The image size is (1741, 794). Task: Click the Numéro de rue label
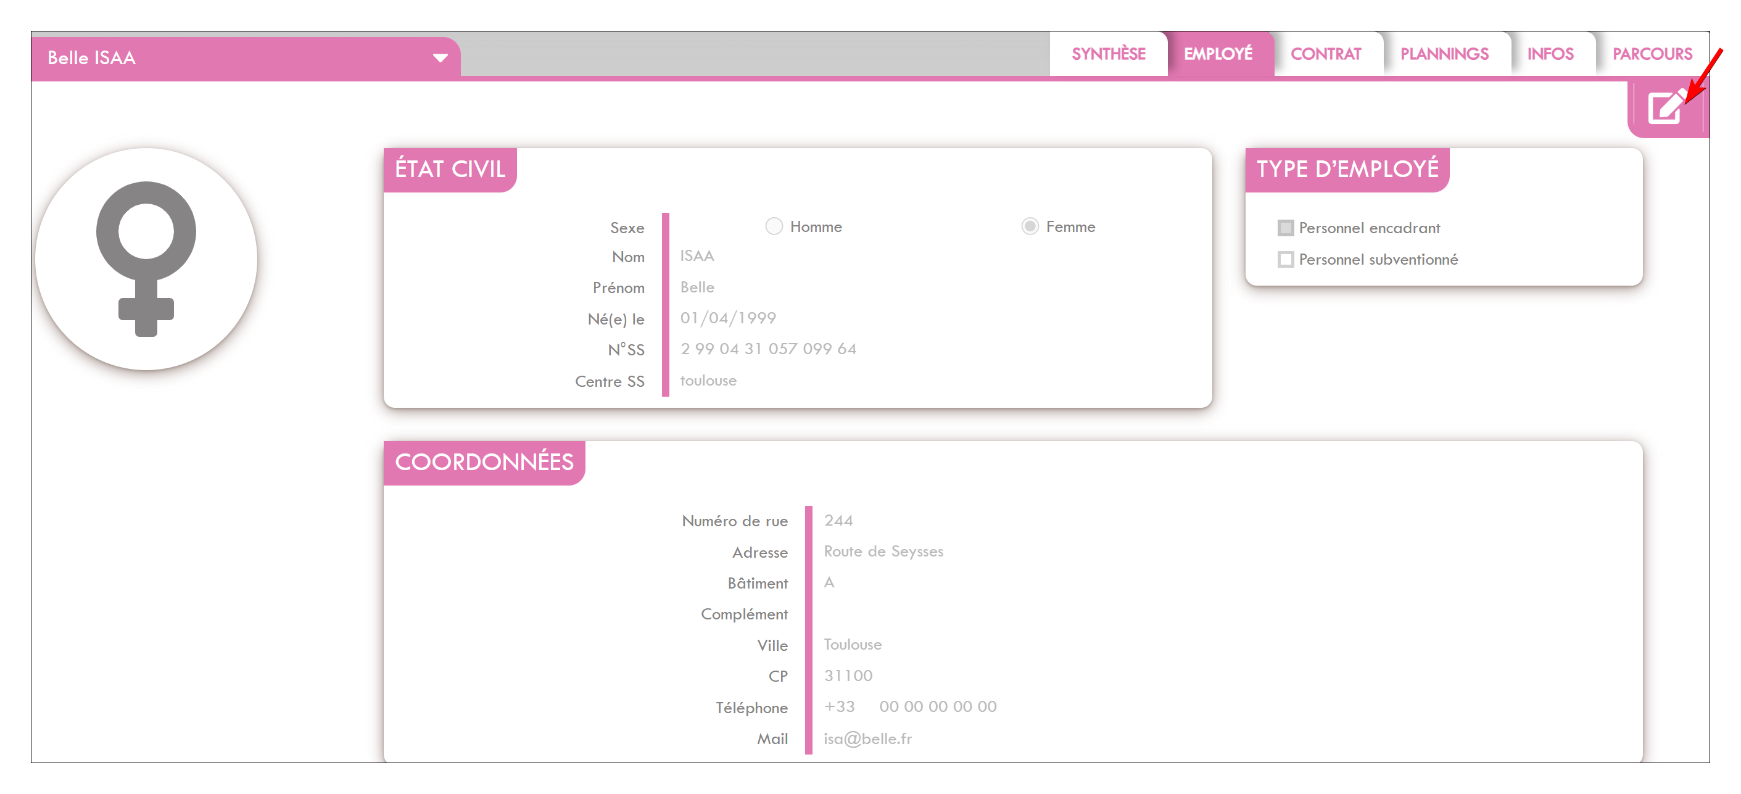pos(735,521)
